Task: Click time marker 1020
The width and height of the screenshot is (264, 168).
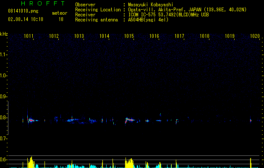Action: pyautogui.click(x=255, y=36)
